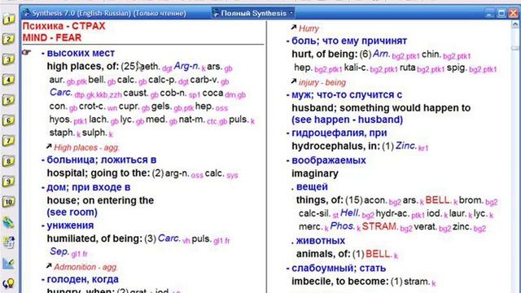521x293 pixels.
Task: Click the Synthesis app icon in title bar
Action: click(26, 13)
